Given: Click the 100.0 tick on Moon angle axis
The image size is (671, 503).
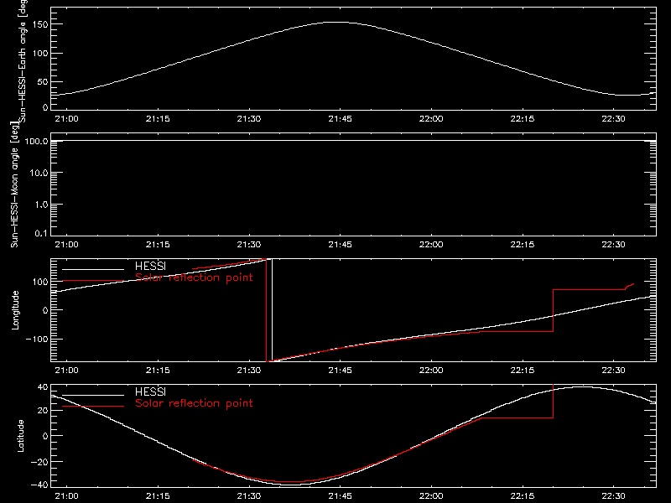Looking at the screenshot, I should coord(36,141).
